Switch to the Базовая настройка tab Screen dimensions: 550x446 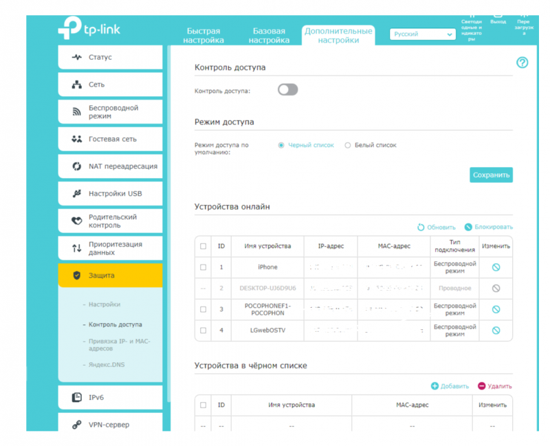(269, 36)
